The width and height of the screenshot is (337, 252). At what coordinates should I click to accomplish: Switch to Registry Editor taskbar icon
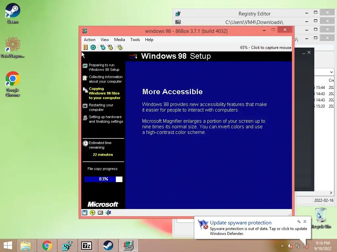coord(67,245)
